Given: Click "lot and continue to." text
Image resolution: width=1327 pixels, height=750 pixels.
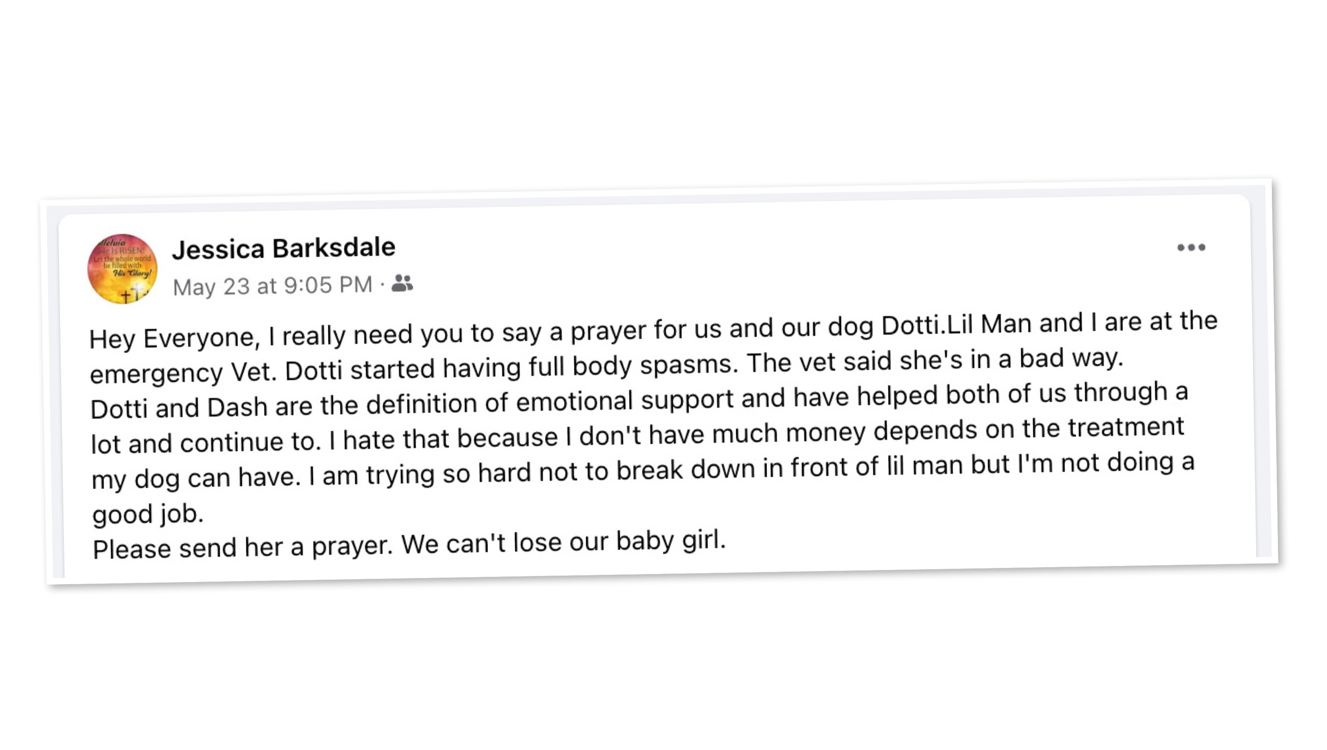Looking at the screenshot, I should coord(206,443).
